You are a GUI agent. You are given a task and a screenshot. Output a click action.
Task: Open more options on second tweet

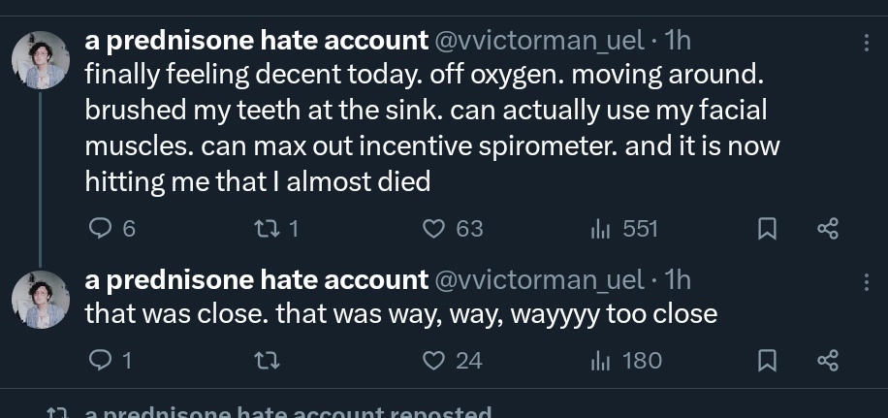(x=866, y=281)
